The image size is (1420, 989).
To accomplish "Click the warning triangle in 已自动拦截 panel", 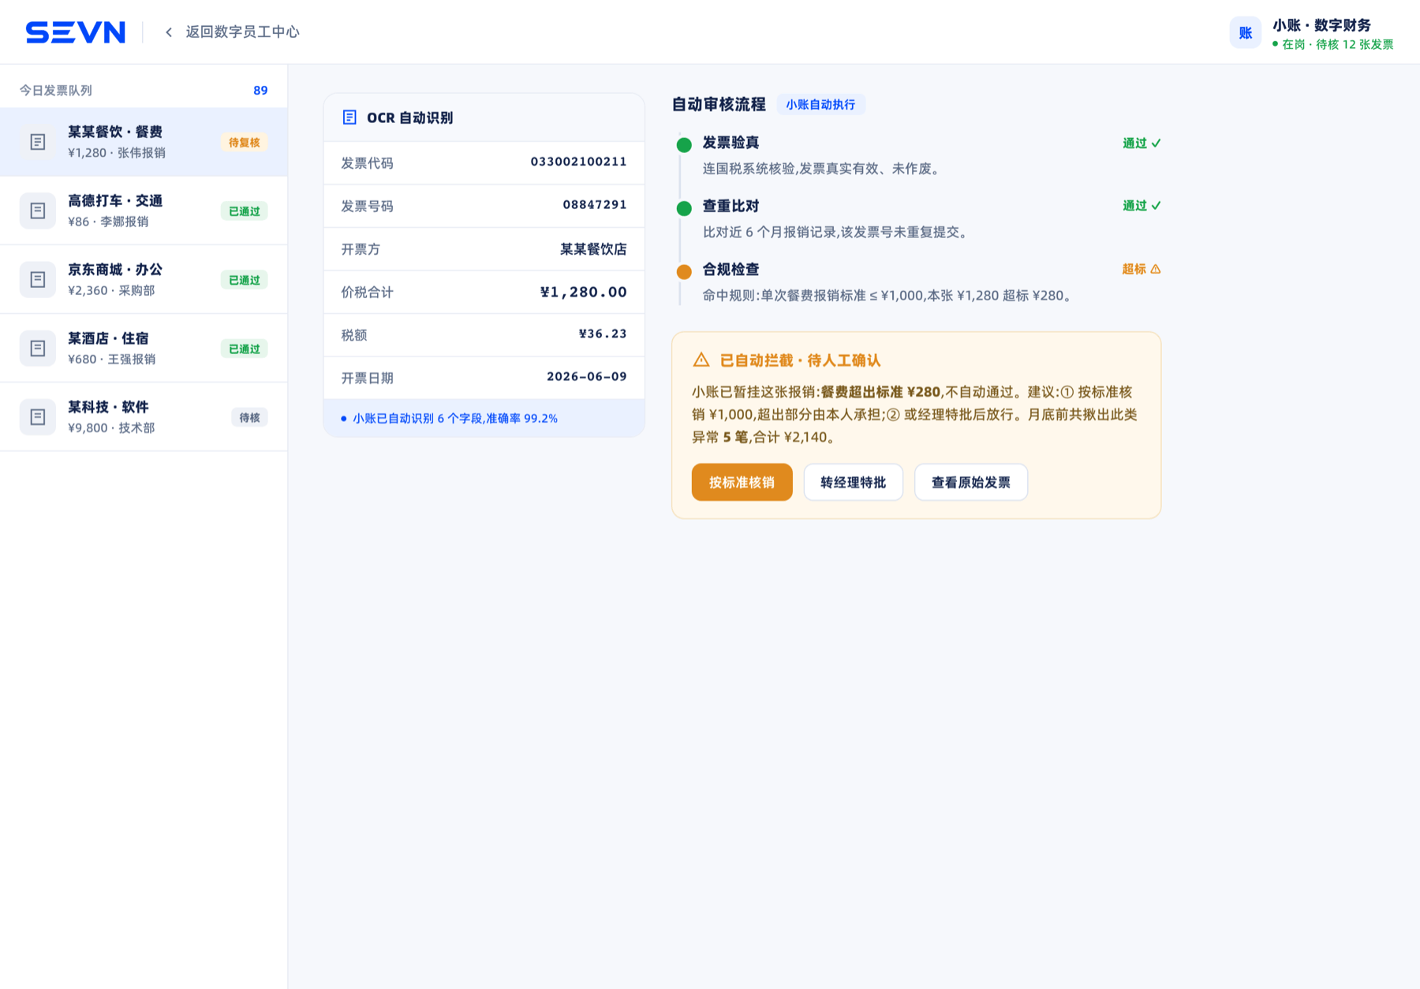I will pyautogui.click(x=701, y=360).
